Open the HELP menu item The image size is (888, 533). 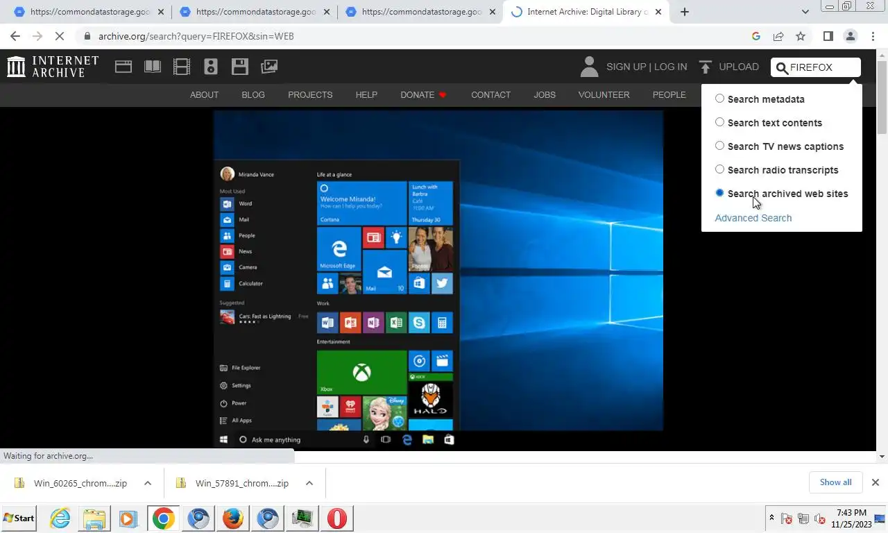pyautogui.click(x=366, y=95)
